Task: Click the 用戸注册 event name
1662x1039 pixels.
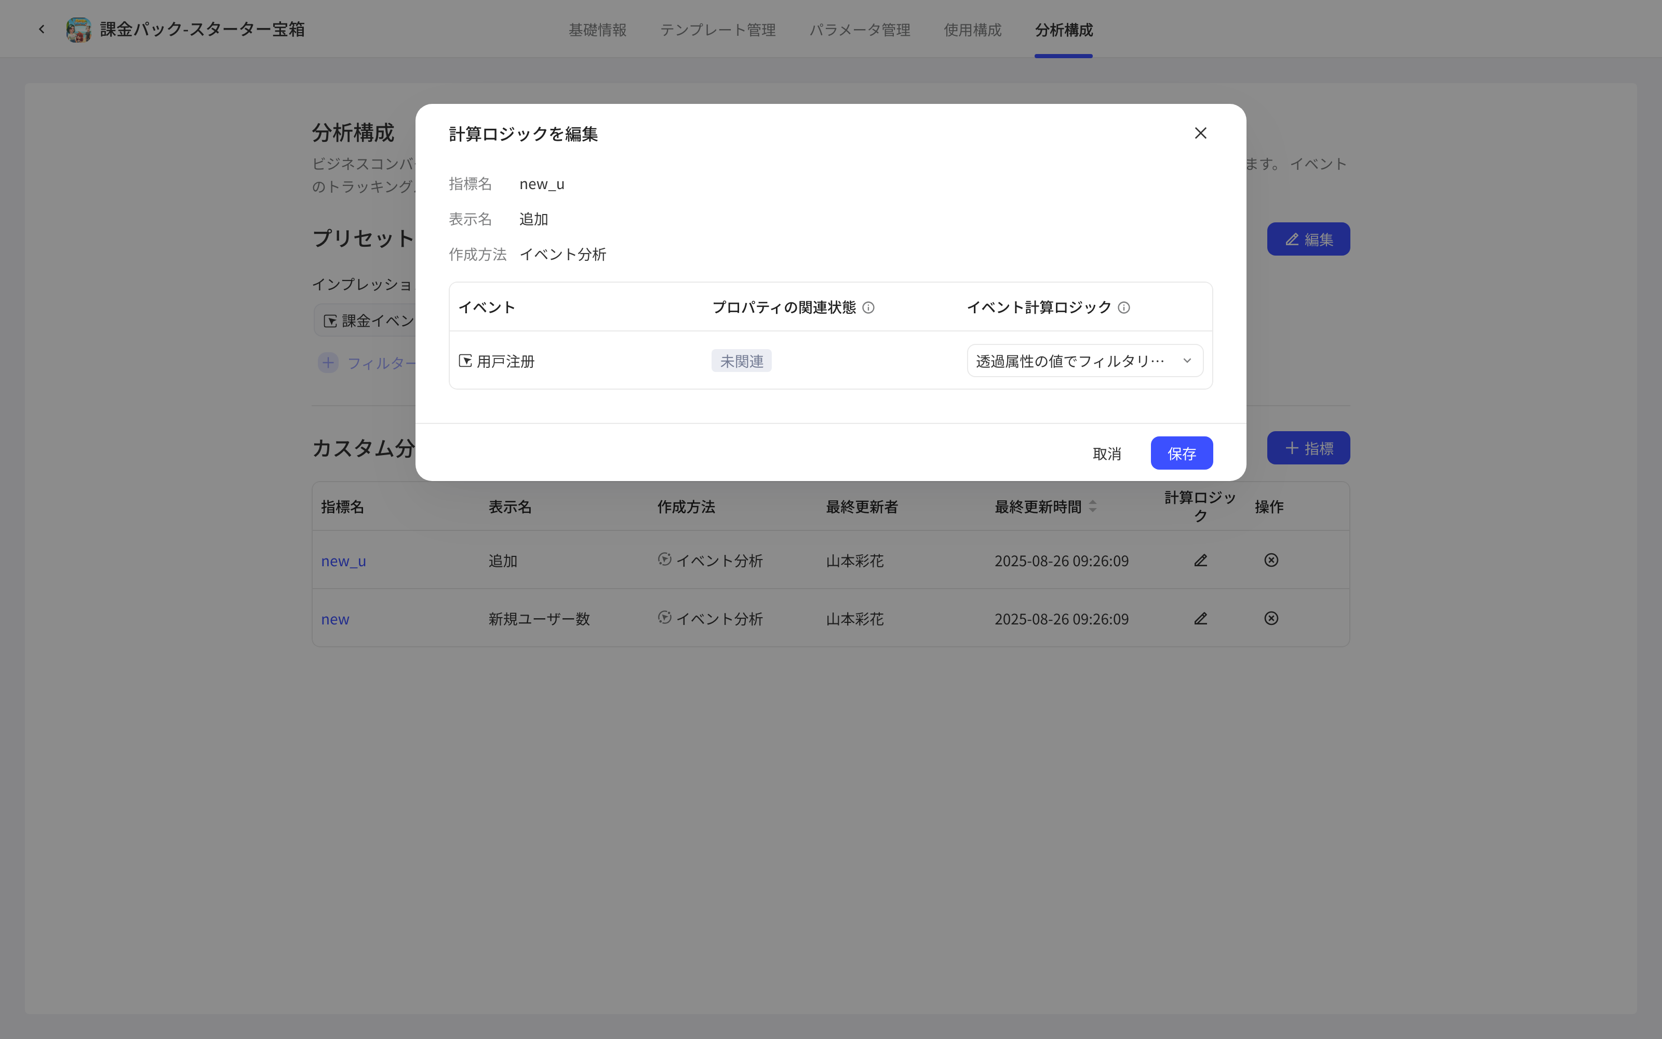Action: (505, 362)
